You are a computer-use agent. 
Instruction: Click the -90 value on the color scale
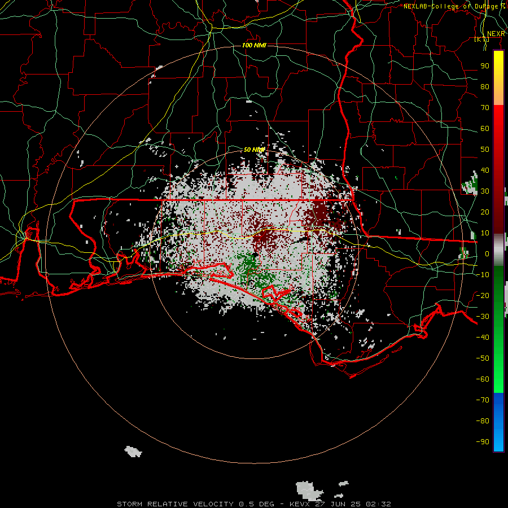coord(483,441)
